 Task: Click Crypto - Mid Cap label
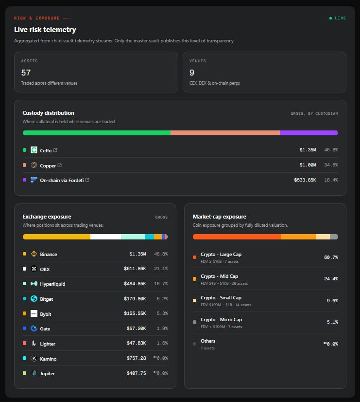[x=219, y=276]
